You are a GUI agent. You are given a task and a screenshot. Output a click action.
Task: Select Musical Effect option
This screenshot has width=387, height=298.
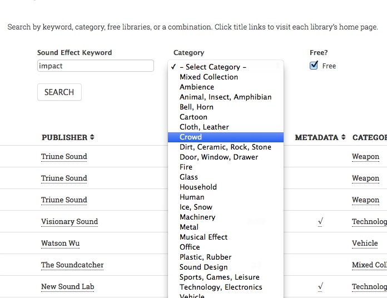point(226,237)
